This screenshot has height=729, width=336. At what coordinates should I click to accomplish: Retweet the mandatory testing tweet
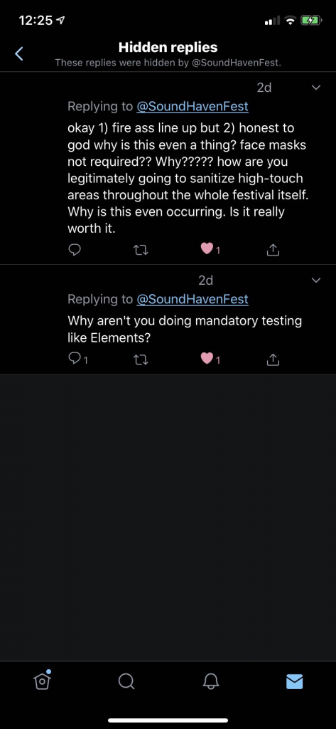pos(141,360)
